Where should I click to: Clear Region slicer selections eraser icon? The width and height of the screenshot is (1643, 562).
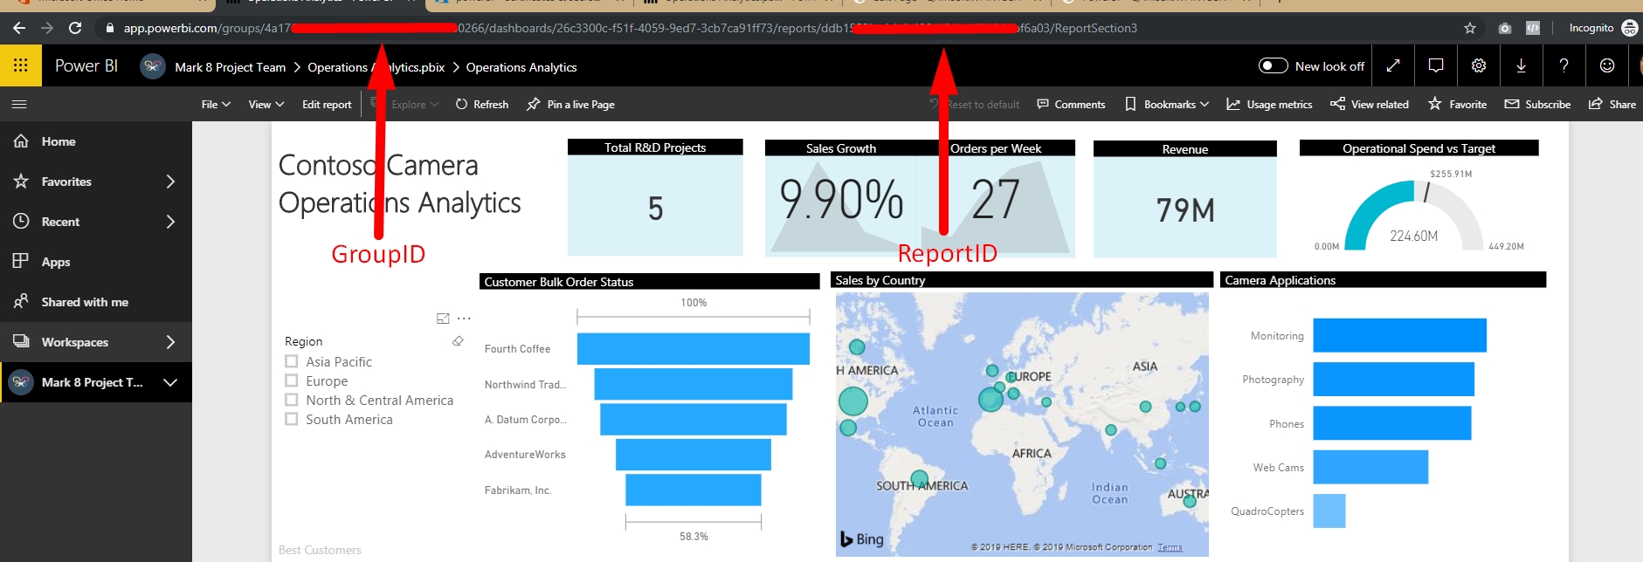pos(458,341)
